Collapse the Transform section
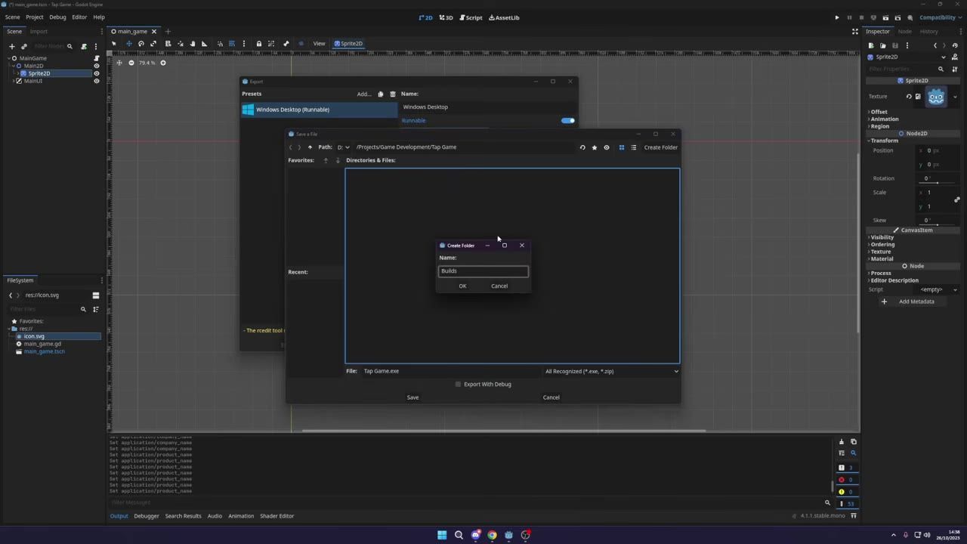Screen dimensions: 967x544 tap(884, 141)
